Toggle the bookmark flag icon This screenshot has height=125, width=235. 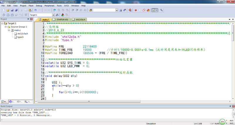pos(55,10)
